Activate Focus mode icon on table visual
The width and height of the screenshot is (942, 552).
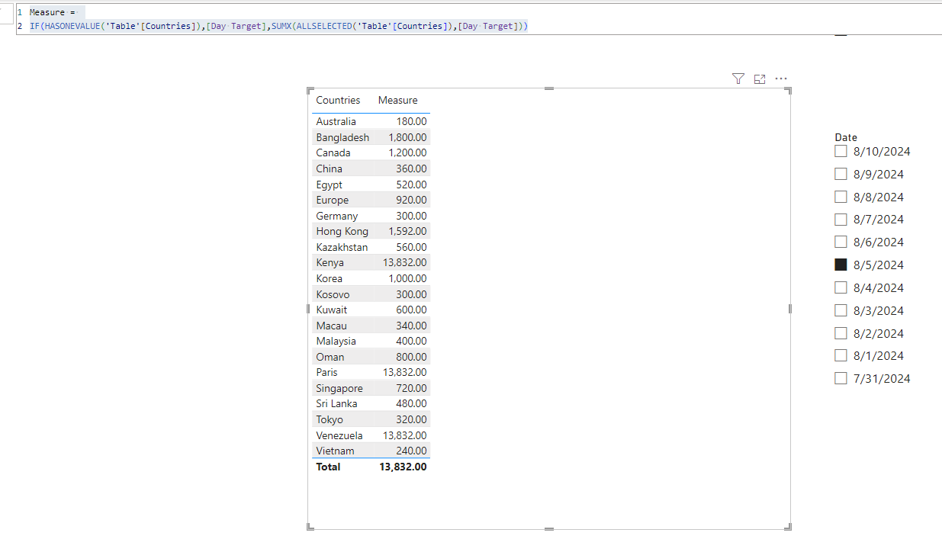point(760,79)
